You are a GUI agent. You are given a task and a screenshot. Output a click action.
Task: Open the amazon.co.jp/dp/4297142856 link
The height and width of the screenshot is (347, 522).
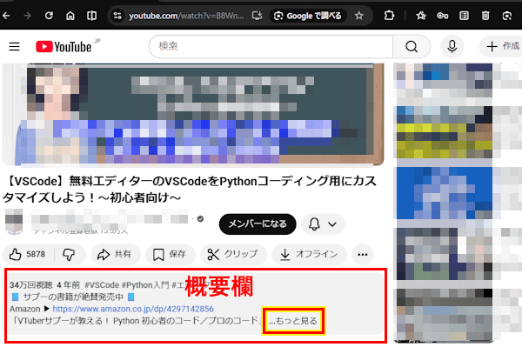coord(133,309)
